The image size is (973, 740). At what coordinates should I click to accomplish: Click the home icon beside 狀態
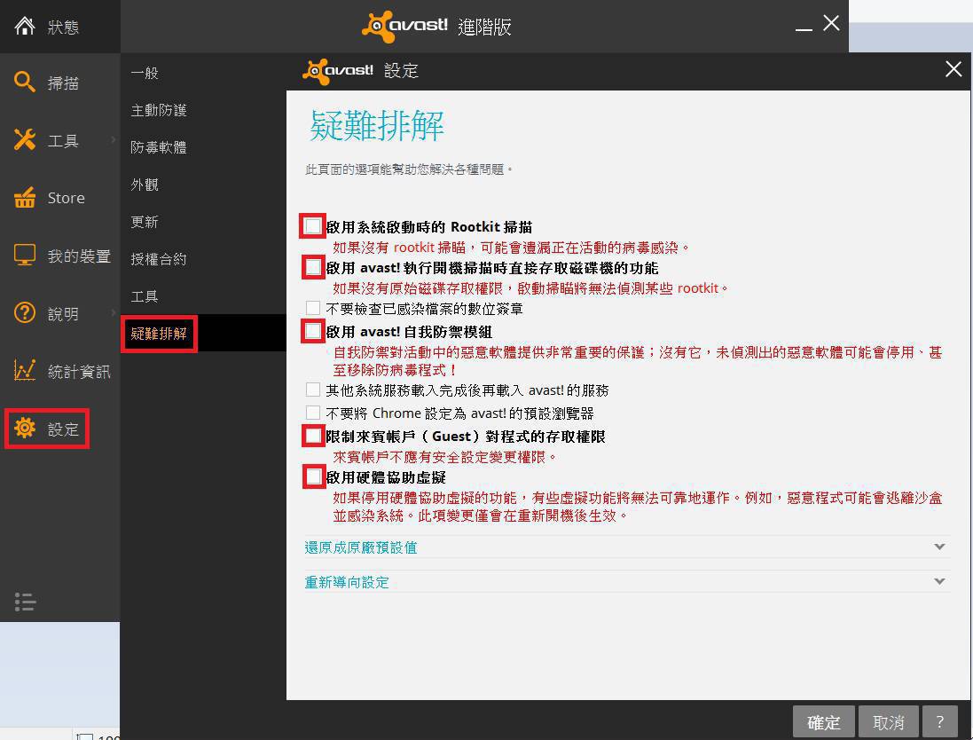pyautogui.click(x=25, y=26)
